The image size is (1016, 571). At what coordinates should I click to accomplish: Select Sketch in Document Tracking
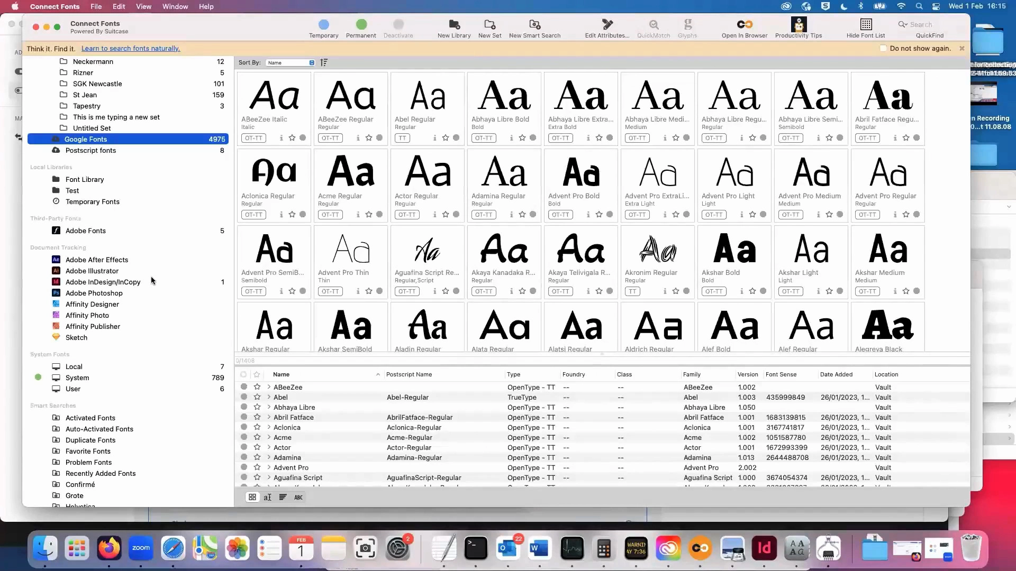pos(76,337)
